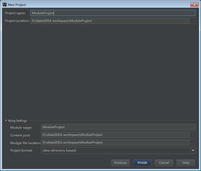Open the Project format dropdown
This screenshot has width=201, height=171.
(x=193, y=150)
